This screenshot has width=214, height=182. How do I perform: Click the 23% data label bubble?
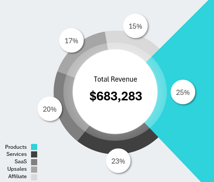click(x=118, y=161)
